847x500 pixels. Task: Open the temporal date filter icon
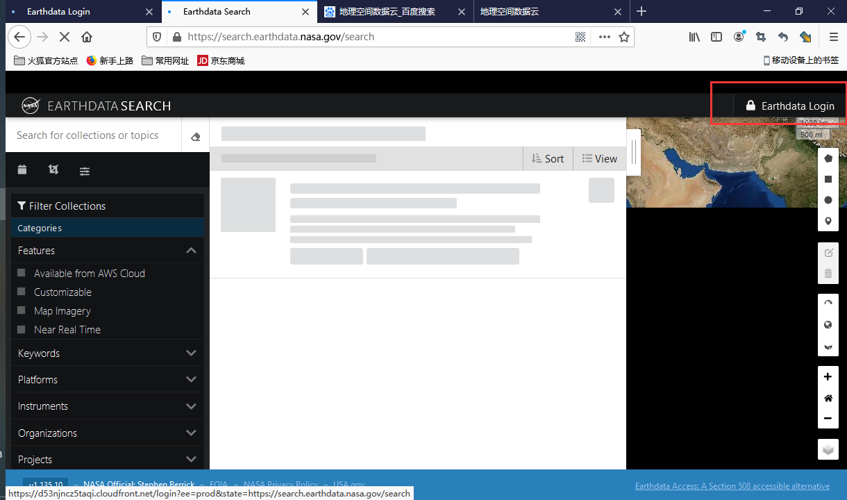(22, 169)
